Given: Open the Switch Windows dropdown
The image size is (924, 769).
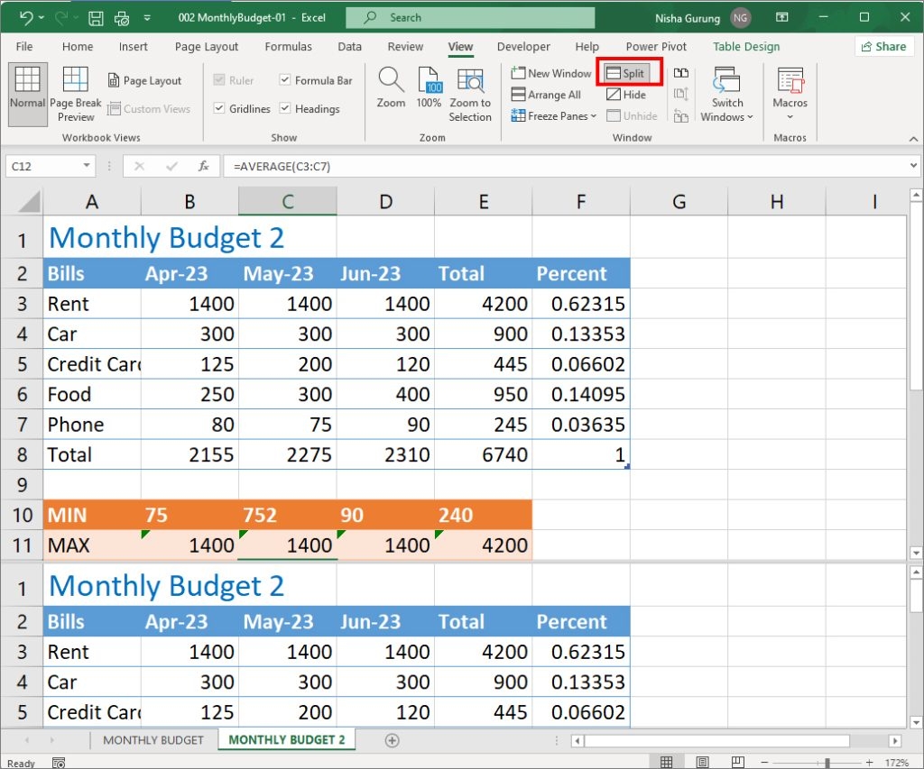Looking at the screenshot, I should [x=726, y=95].
